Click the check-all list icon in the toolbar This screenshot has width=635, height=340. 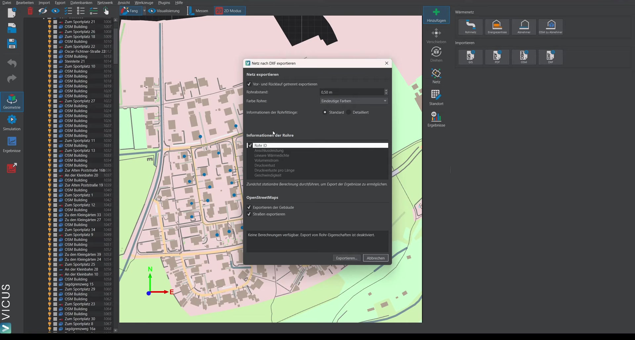[68, 11]
